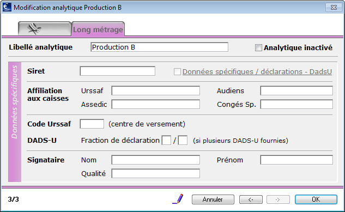Screen dimensions: 345x212
Task: Click the Annuler button
Action: [x=213, y=199]
